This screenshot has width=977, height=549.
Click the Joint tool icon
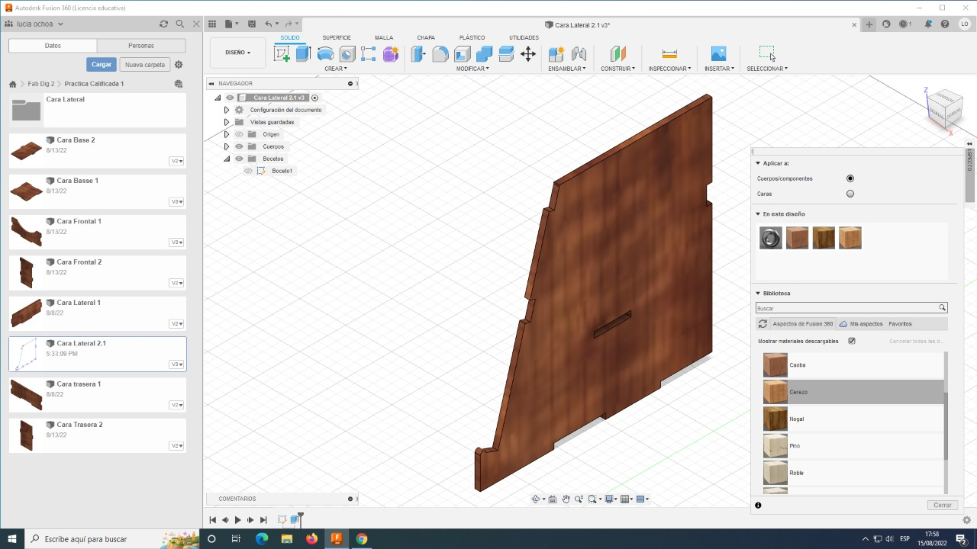(x=579, y=53)
